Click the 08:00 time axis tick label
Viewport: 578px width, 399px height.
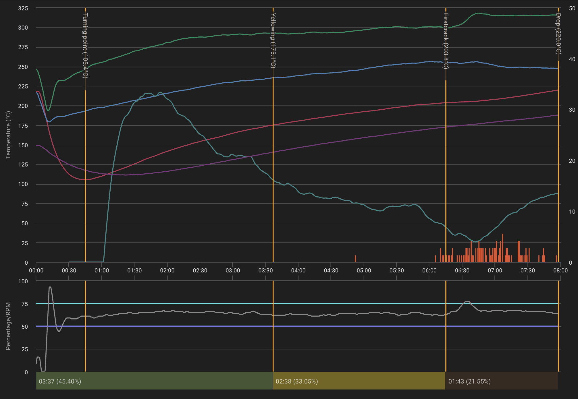(x=560, y=270)
